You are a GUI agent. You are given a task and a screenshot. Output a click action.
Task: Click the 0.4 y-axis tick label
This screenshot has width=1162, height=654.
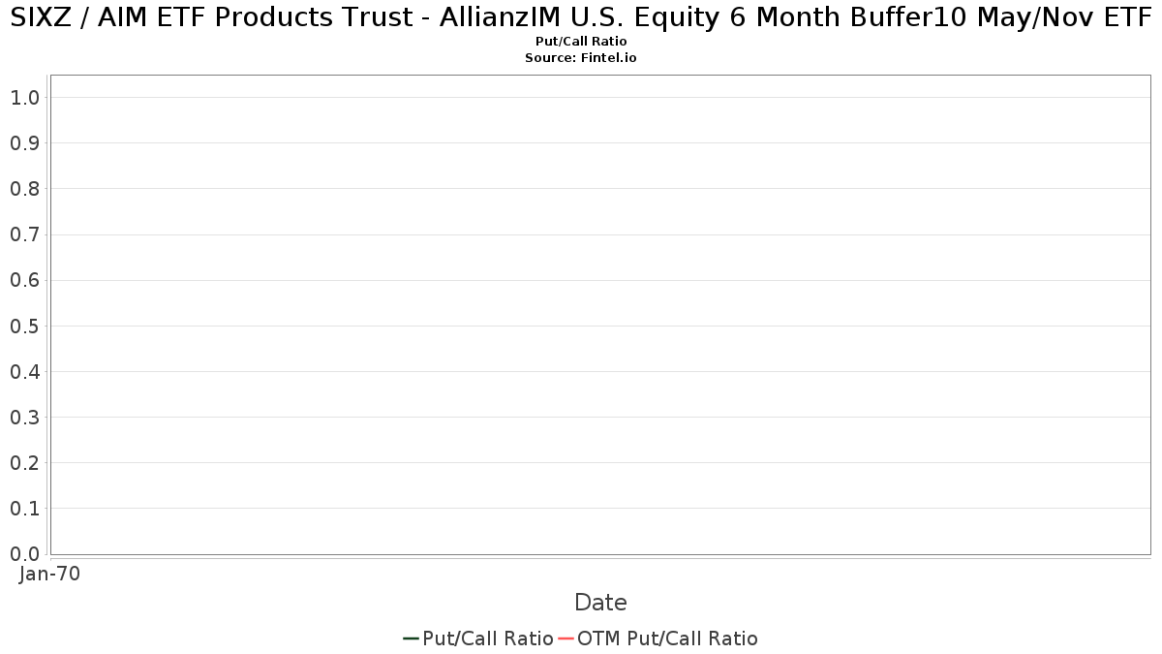24,372
